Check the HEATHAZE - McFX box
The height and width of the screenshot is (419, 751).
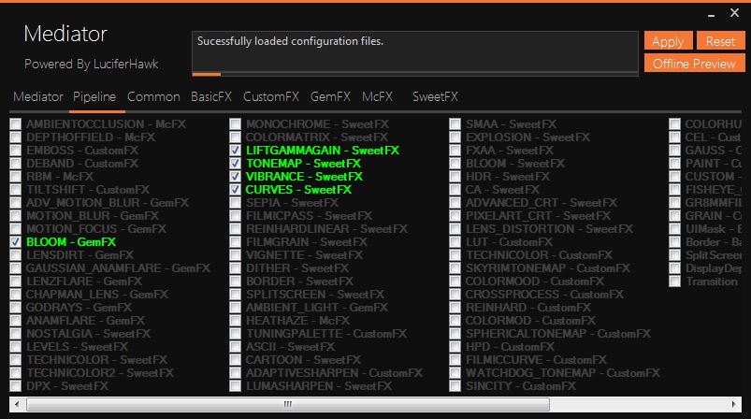click(235, 321)
